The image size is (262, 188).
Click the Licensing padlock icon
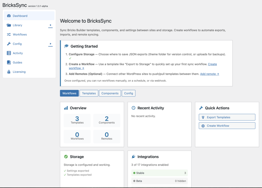coord(9,72)
